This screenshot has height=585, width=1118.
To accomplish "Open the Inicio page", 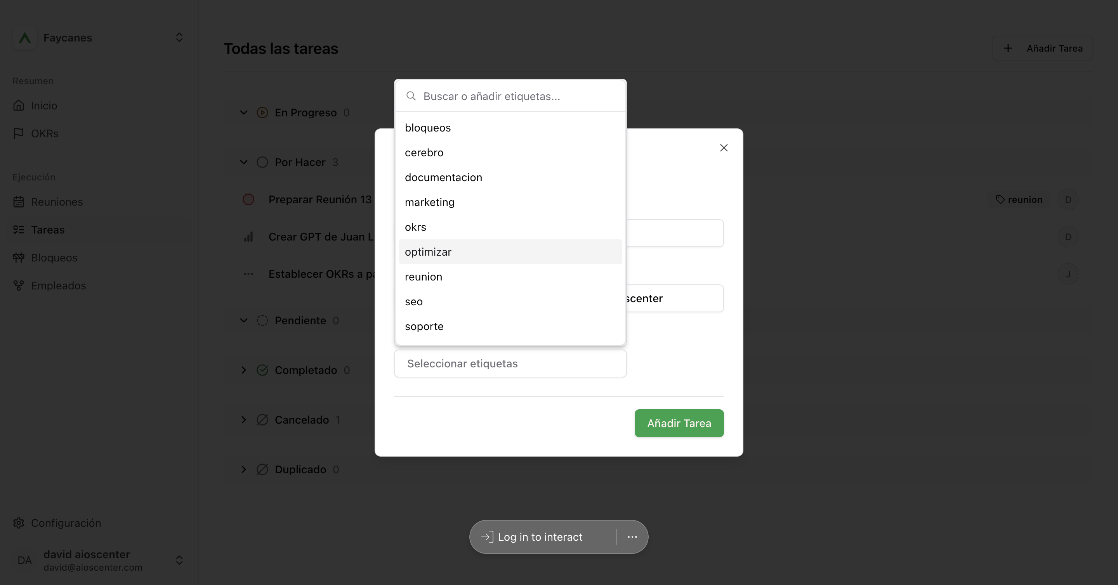I will (99, 106).
